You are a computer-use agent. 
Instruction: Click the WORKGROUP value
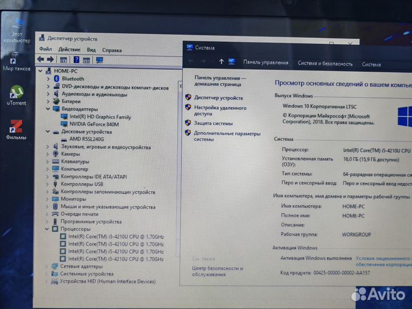tap(356, 235)
